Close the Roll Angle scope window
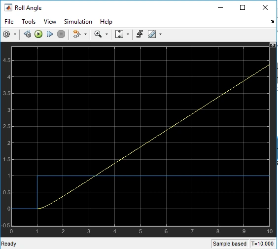Screen dimensions: 278x249 coord(265,7)
